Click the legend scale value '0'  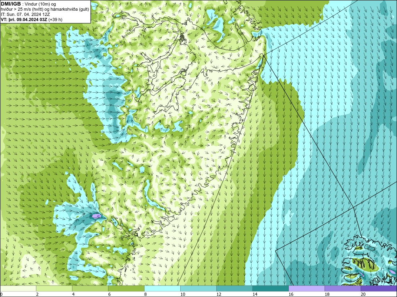click(1, 294)
